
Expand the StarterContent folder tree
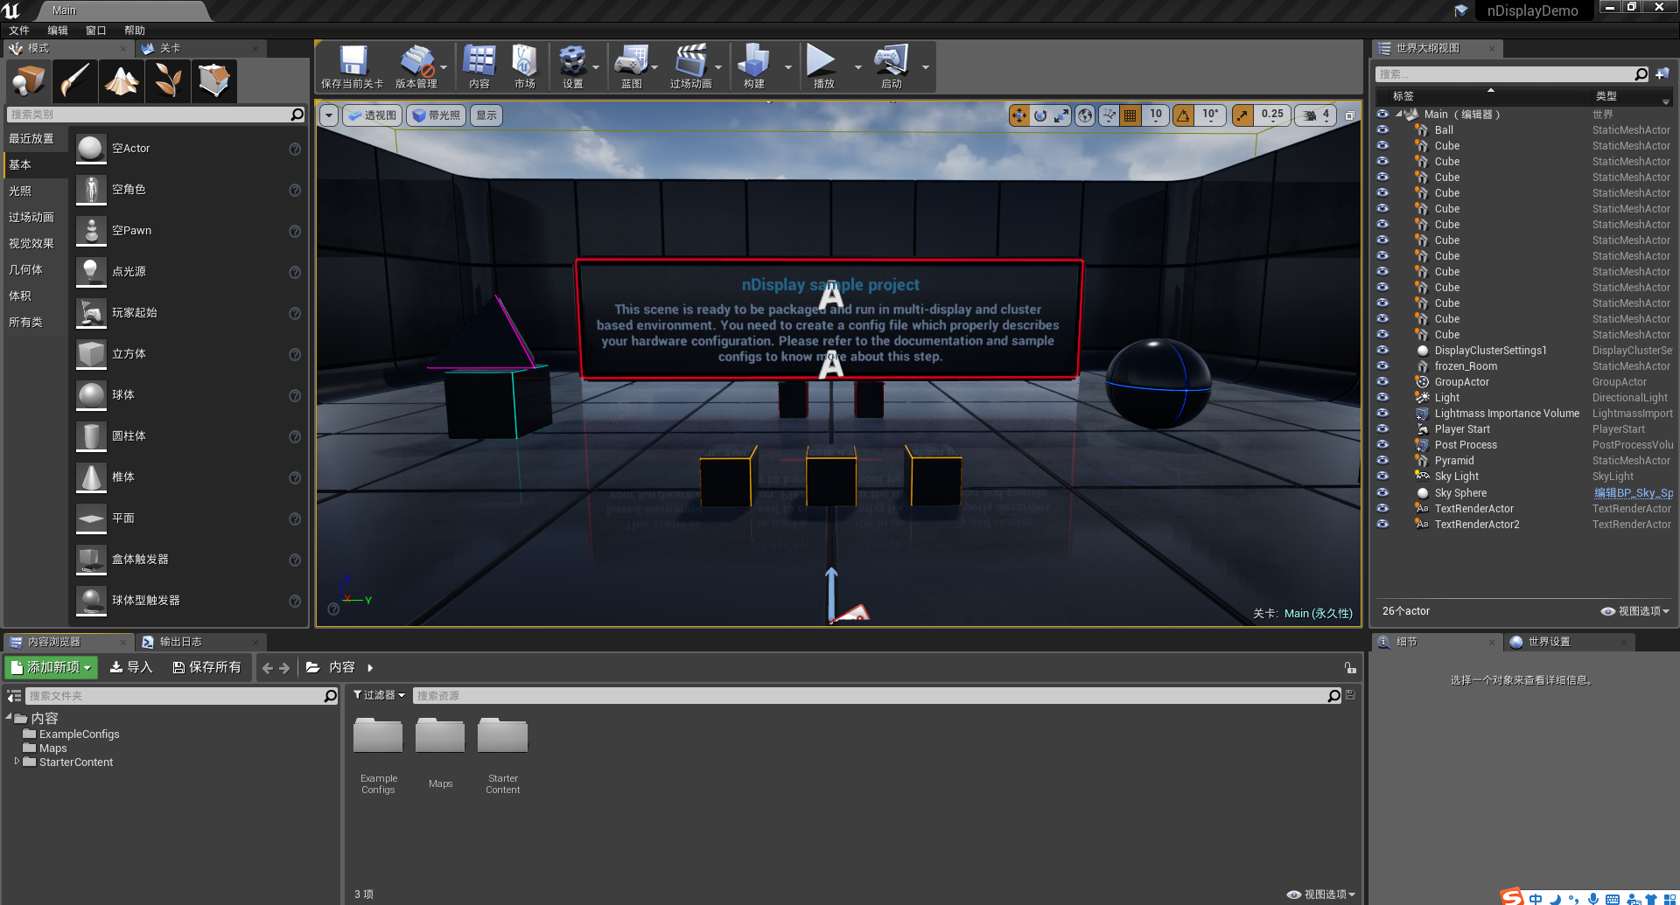pyautogui.click(x=17, y=762)
